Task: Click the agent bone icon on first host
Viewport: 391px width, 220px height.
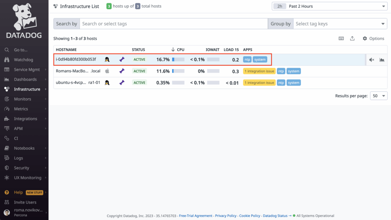Action: [x=122, y=60]
